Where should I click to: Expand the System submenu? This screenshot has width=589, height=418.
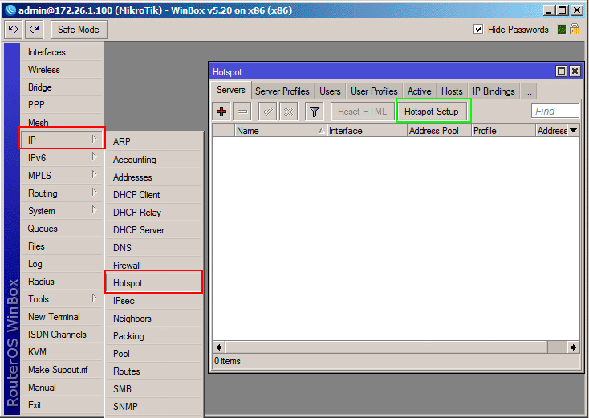[x=61, y=211]
